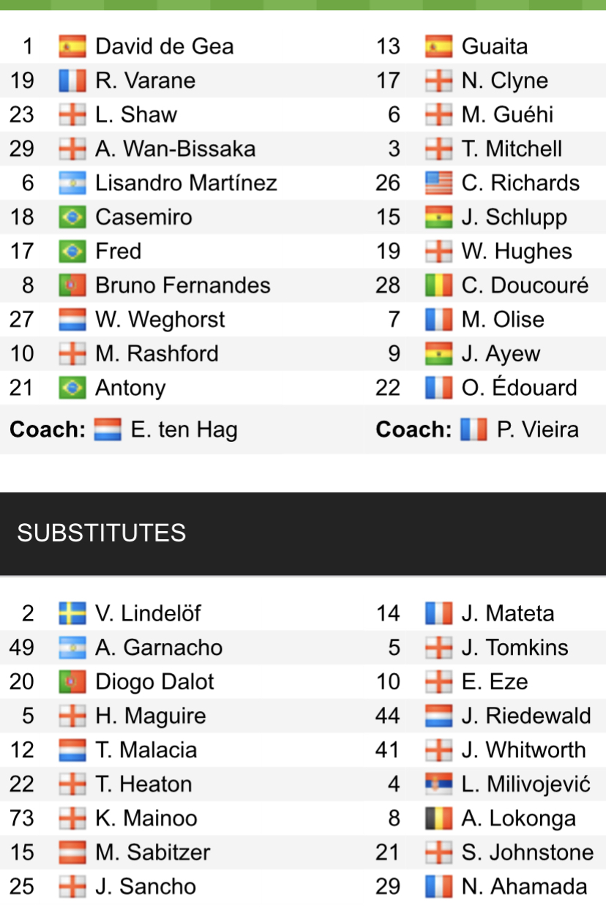
Task: Click the Netherlands flag beside coach E. ten Hag
Action: (108, 430)
